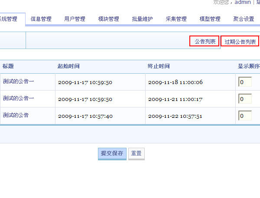Click the 采集管理 tab
Image resolution: width=260 pixels, height=198 pixels.
pos(176,19)
